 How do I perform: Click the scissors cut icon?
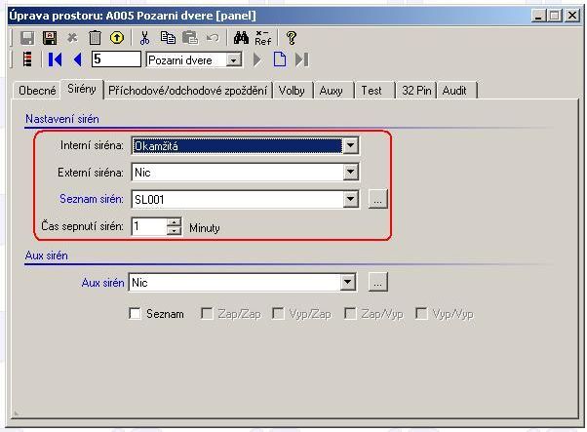coord(144,38)
